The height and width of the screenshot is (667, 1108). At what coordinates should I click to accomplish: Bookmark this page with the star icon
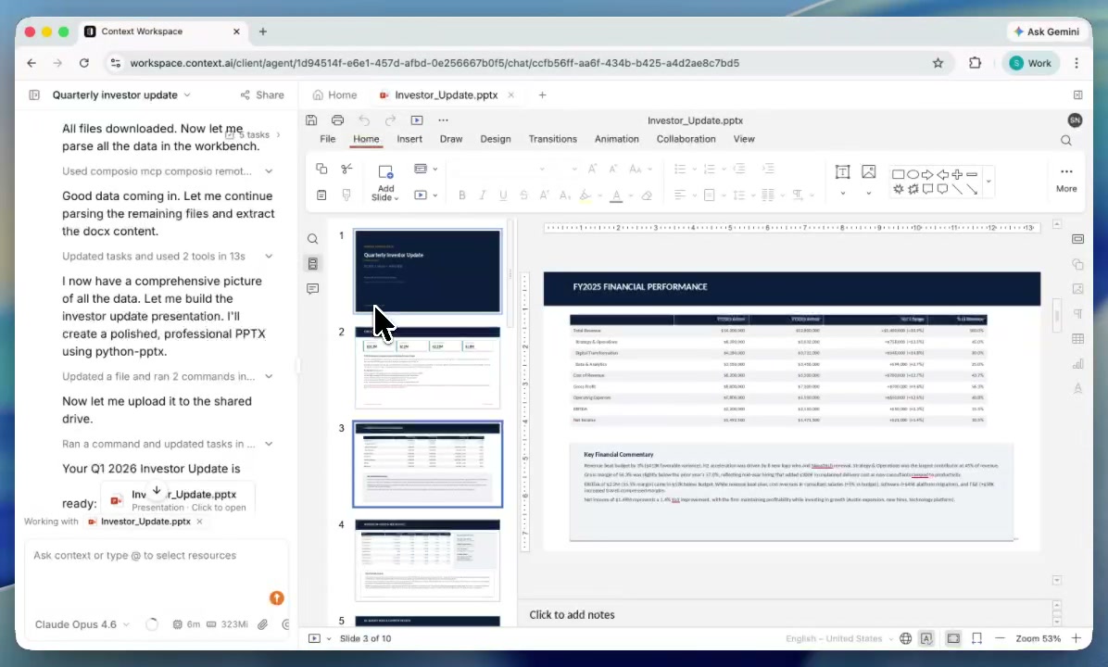(x=938, y=63)
